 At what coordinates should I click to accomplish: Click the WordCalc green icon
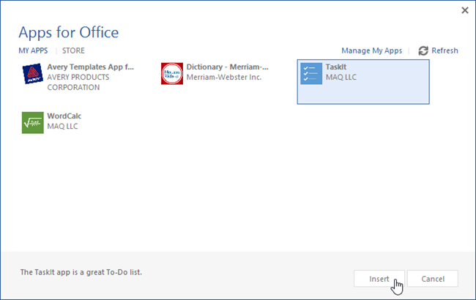tap(33, 122)
